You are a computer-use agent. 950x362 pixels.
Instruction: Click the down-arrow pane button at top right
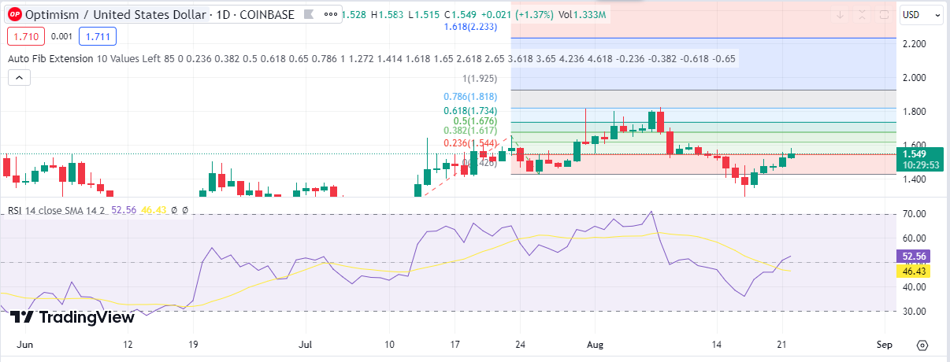[x=841, y=15]
